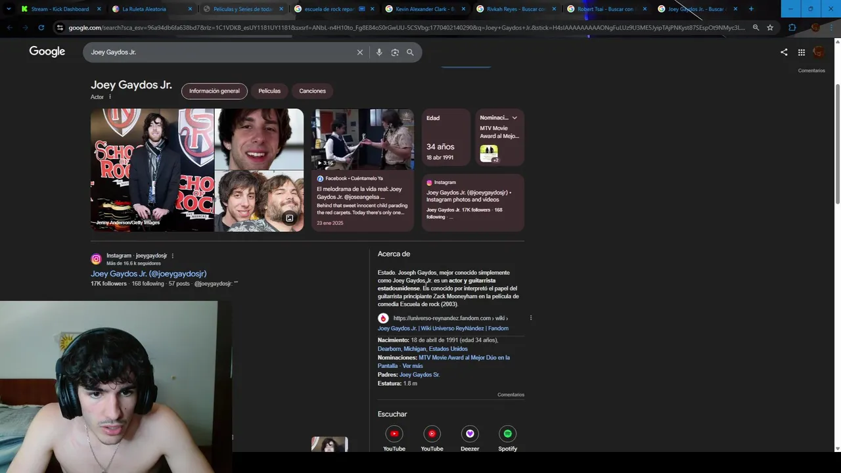This screenshot has width=841, height=473.
Task: Click Ver más after nominations
Action: (x=413, y=366)
